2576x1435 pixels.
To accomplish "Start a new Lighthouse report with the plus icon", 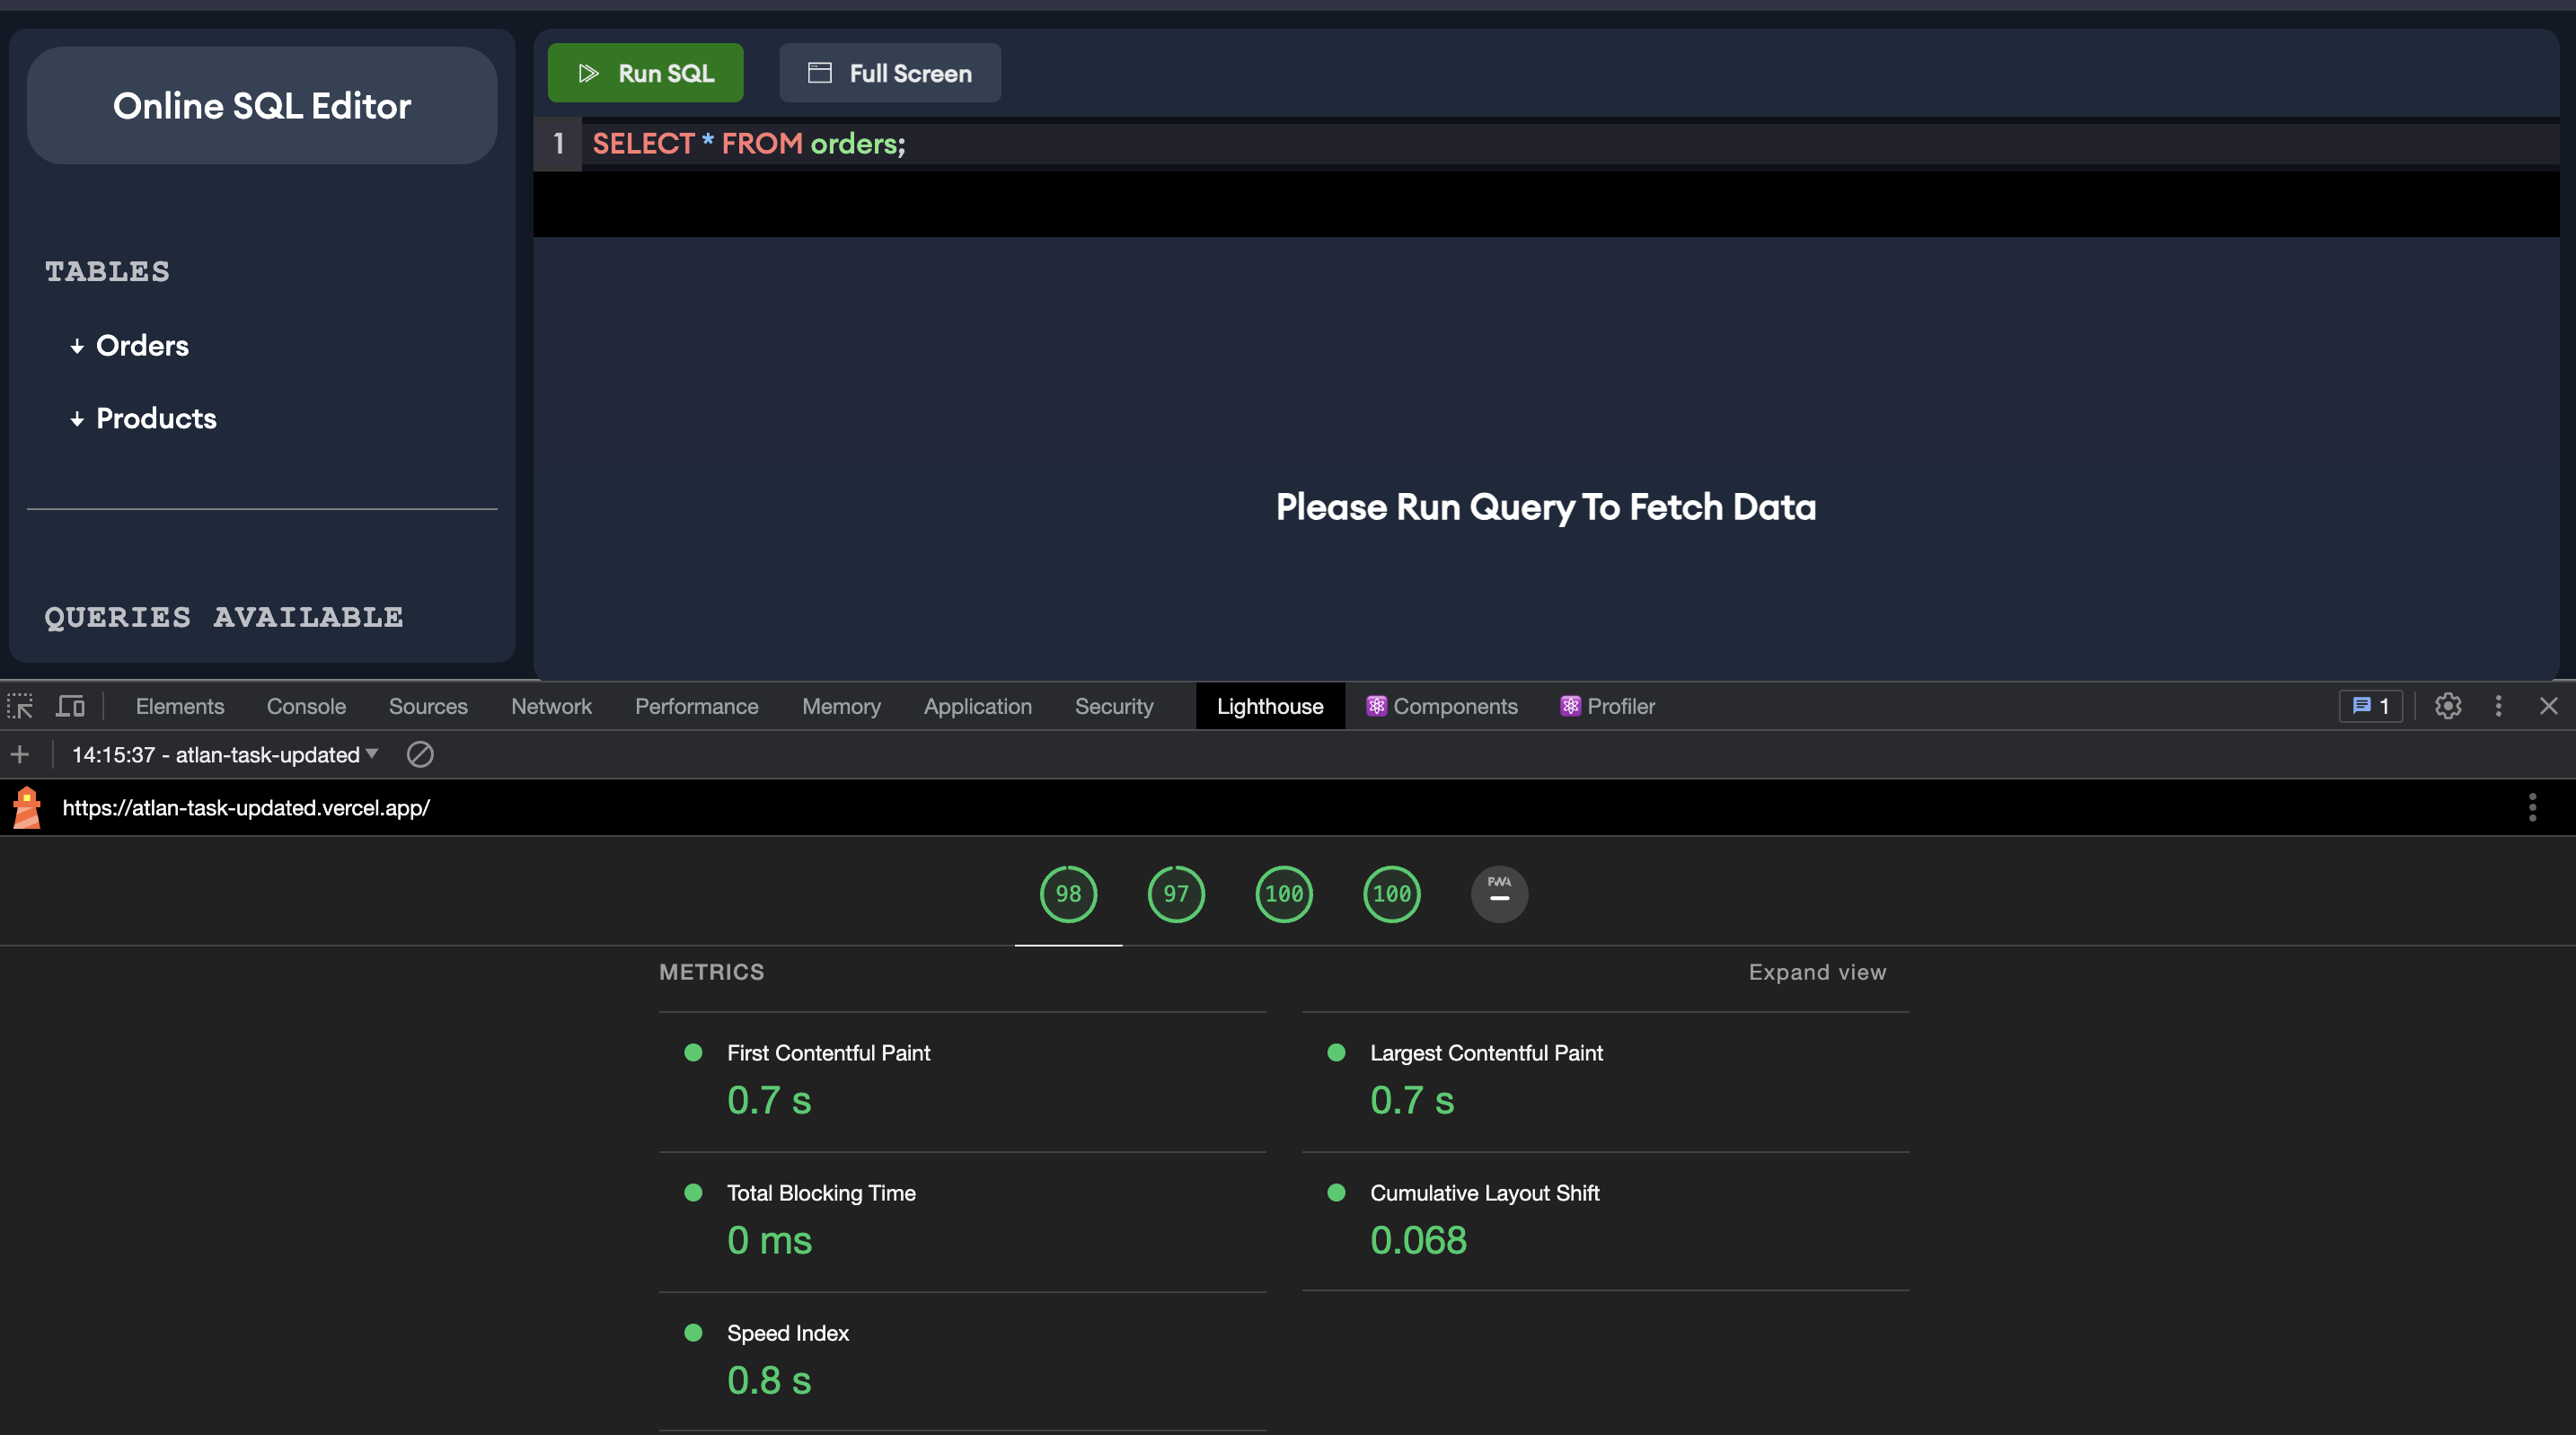I will (20, 755).
